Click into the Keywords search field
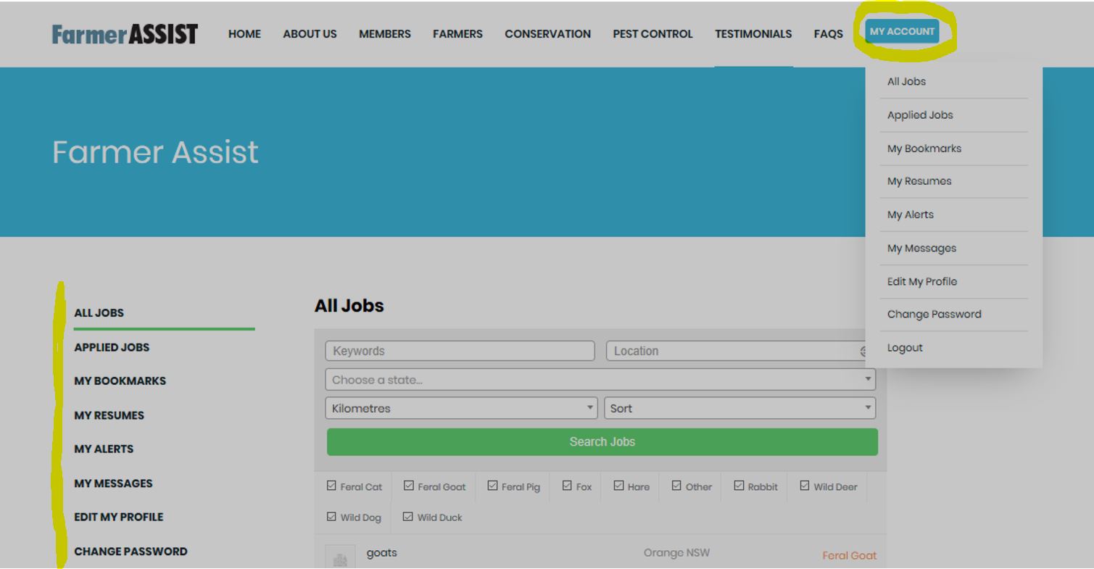The height and width of the screenshot is (569, 1094). click(460, 352)
